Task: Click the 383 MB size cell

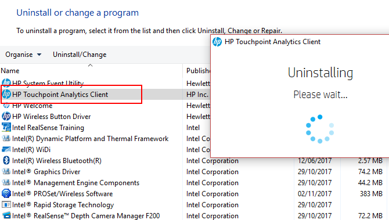Action: pyautogui.click(x=371, y=194)
